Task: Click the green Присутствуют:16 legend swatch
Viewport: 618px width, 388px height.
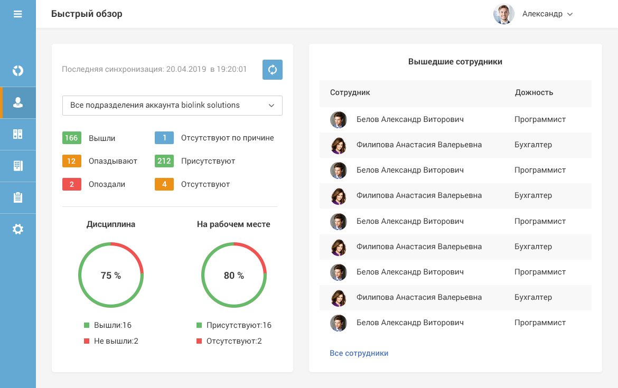Action: (x=199, y=325)
